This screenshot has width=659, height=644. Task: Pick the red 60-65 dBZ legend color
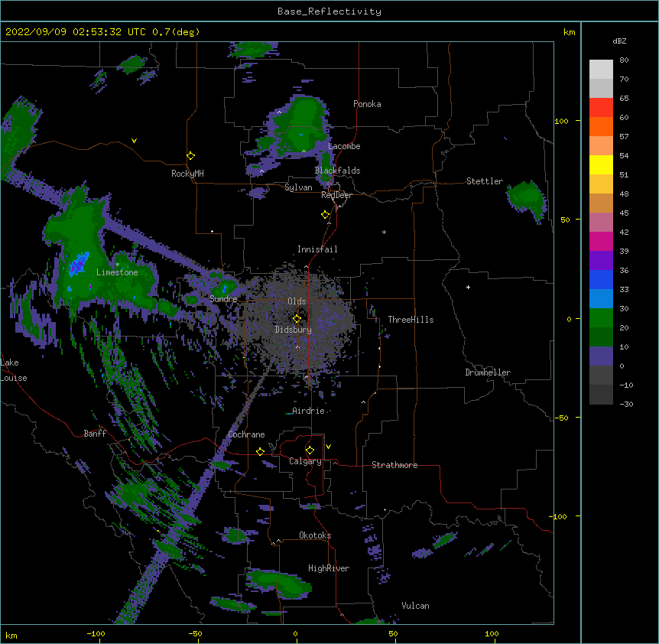(601, 108)
